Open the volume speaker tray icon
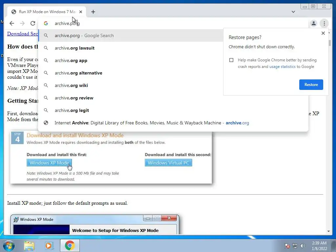The height and width of the screenshot is (252, 336). [303, 246]
